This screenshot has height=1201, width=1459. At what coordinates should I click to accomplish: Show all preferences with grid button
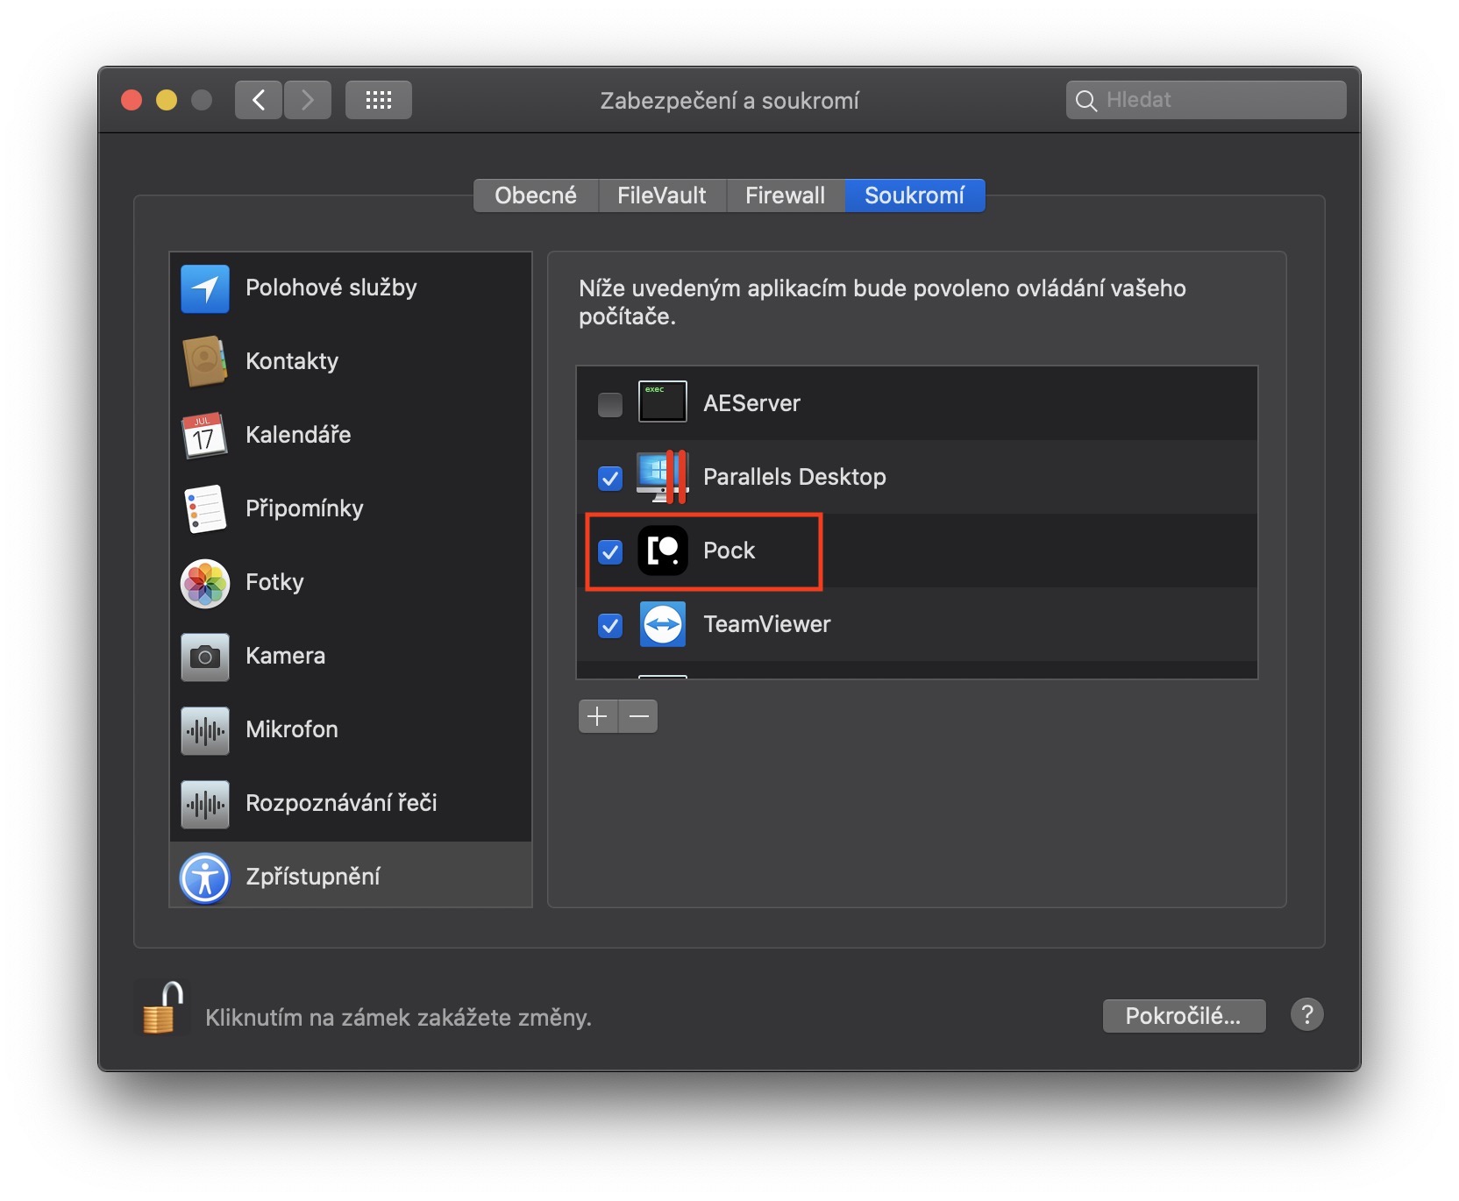pos(379,100)
